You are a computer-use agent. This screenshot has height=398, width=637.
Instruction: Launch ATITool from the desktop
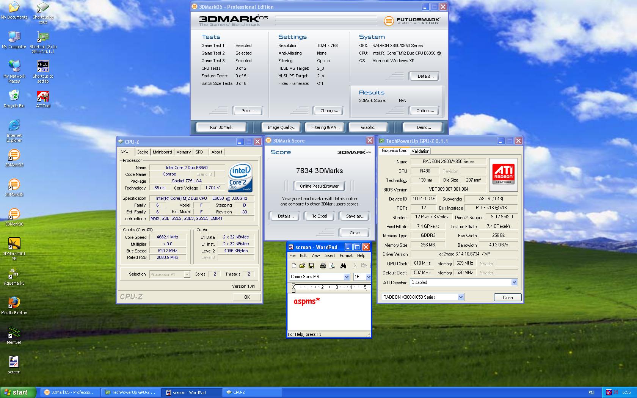pyautogui.click(x=43, y=99)
